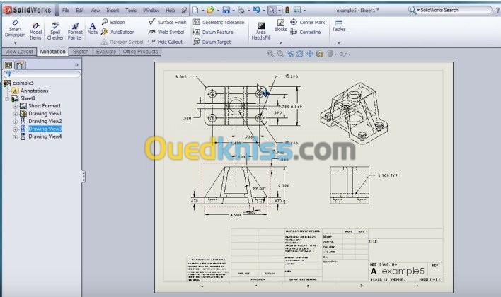Click the Rebuild traffic light icon

point(287,10)
